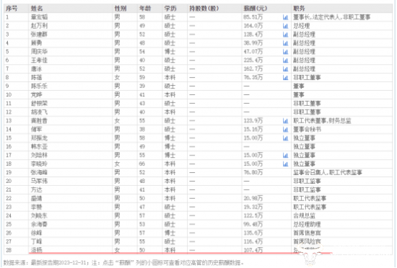This screenshot has width=397, height=268.
Task: Open salary history chart icon for row 1
Action: [285, 17]
